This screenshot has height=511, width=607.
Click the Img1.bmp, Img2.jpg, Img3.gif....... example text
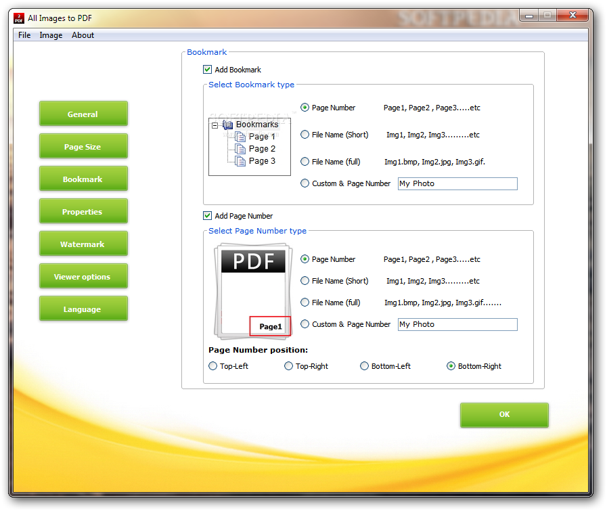click(443, 303)
